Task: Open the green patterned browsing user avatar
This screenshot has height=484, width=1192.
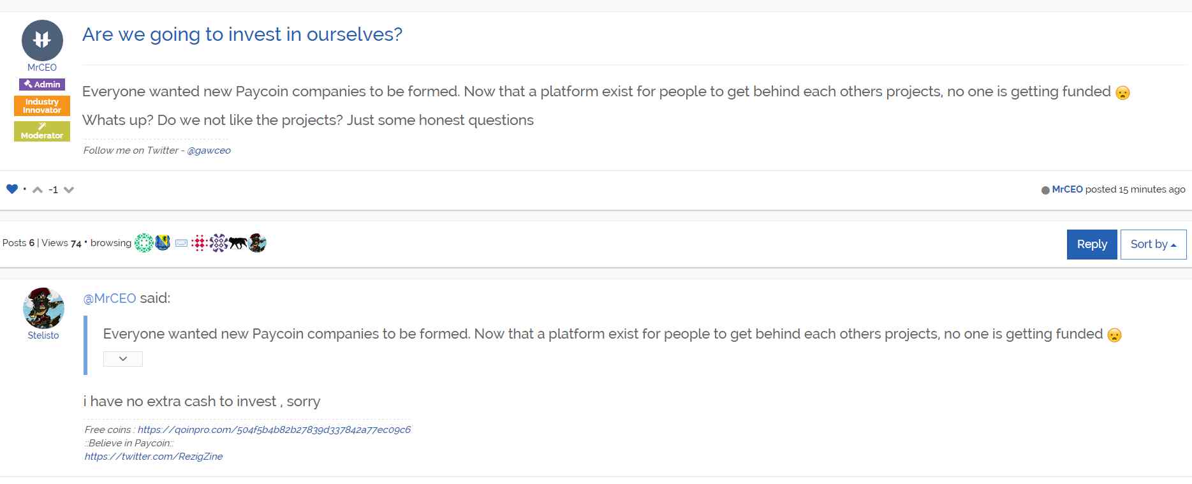Action: 144,243
